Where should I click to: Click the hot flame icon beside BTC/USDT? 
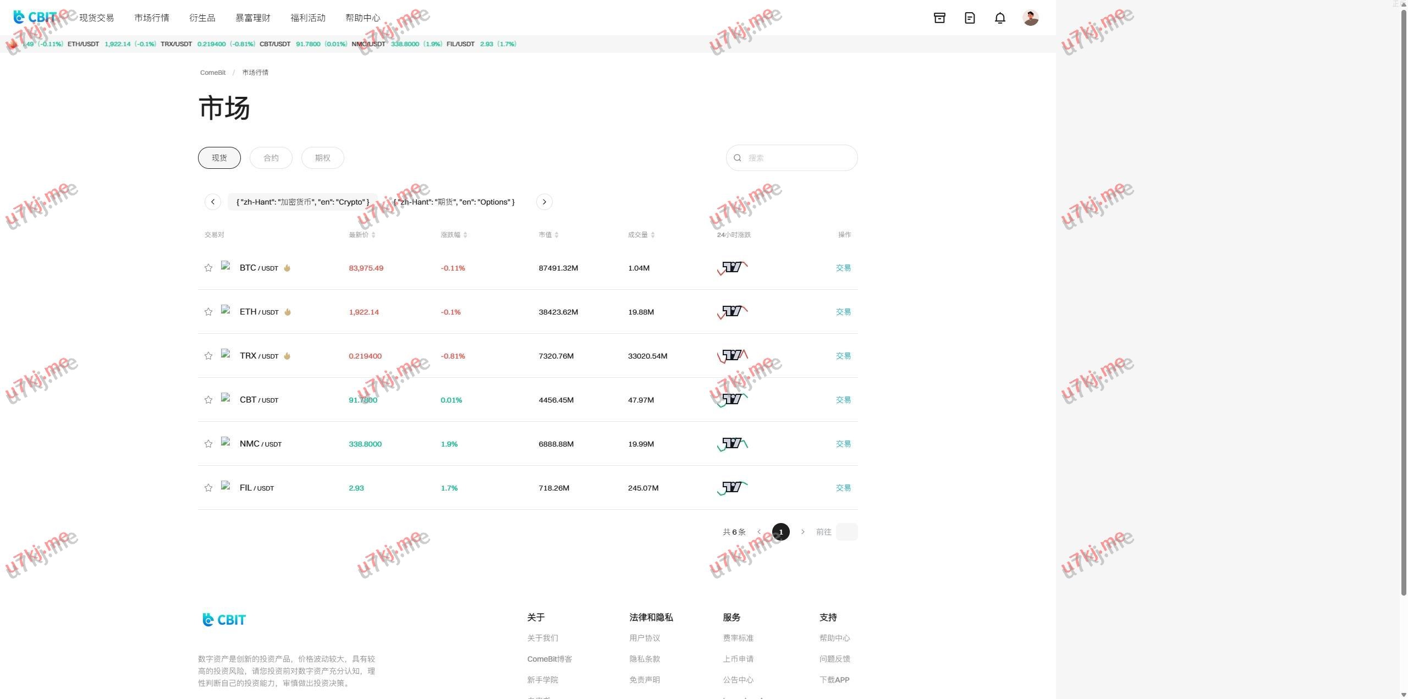click(287, 268)
